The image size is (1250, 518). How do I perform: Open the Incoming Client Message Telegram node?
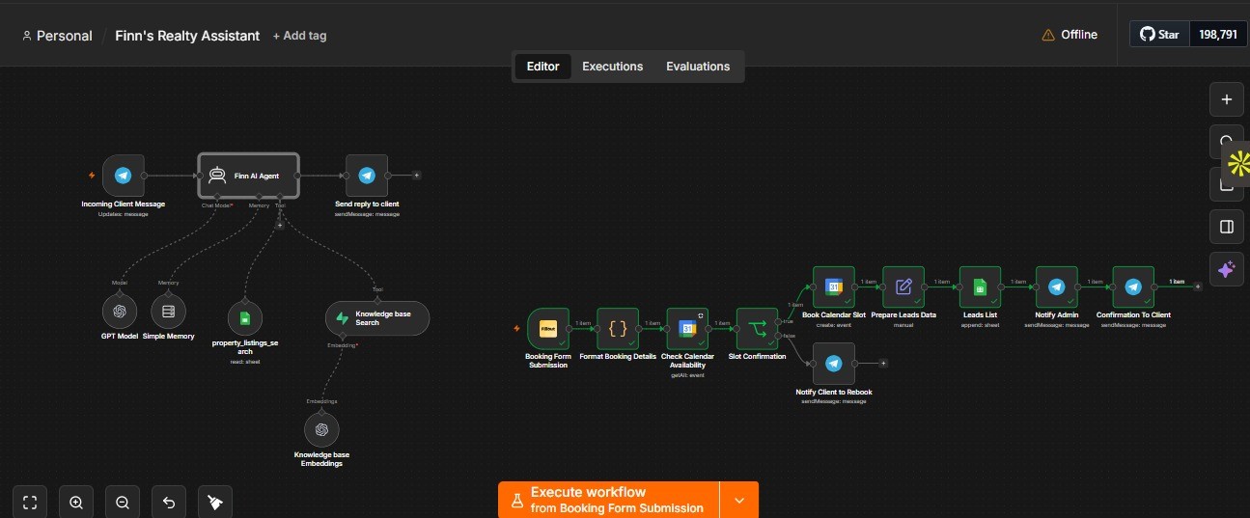123,176
